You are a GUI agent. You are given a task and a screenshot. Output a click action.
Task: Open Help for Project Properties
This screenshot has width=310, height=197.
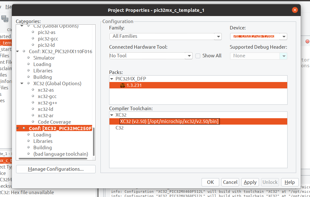click(290, 182)
